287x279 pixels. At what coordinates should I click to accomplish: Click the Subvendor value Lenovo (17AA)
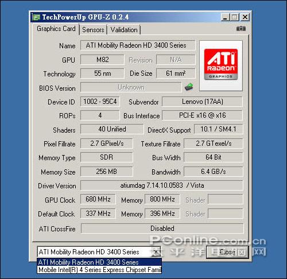(x=203, y=102)
